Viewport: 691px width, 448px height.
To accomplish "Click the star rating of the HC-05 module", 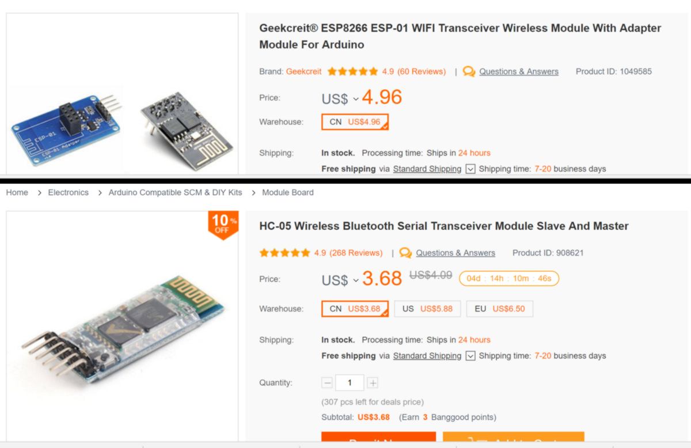I will coord(284,253).
